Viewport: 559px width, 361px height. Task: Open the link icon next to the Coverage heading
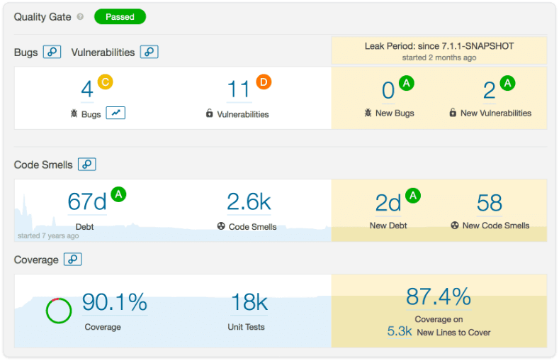[73, 259]
